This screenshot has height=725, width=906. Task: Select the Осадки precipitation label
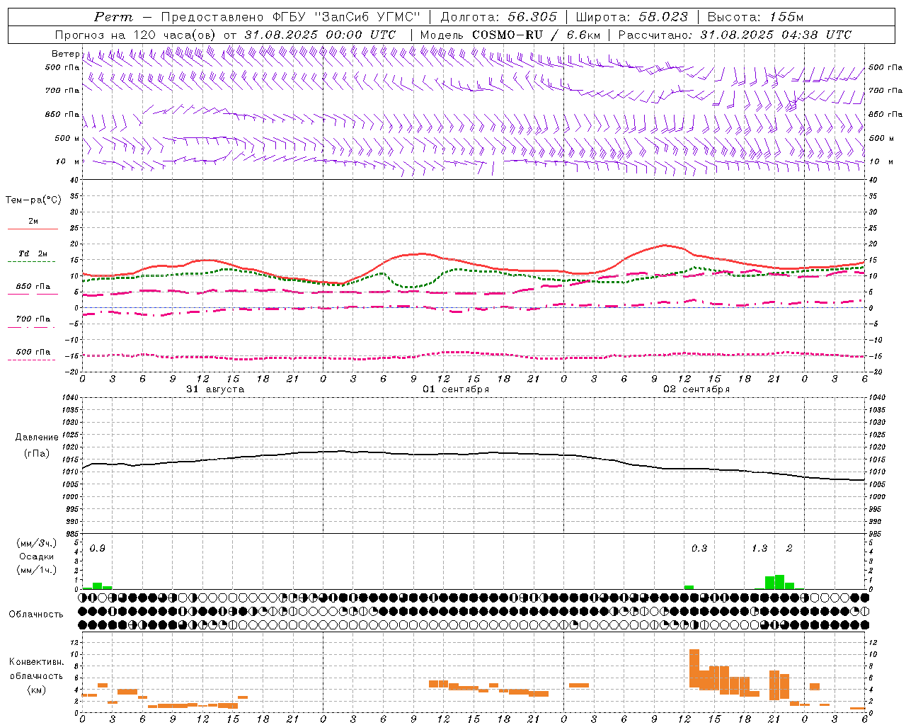[x=37, y=556]
